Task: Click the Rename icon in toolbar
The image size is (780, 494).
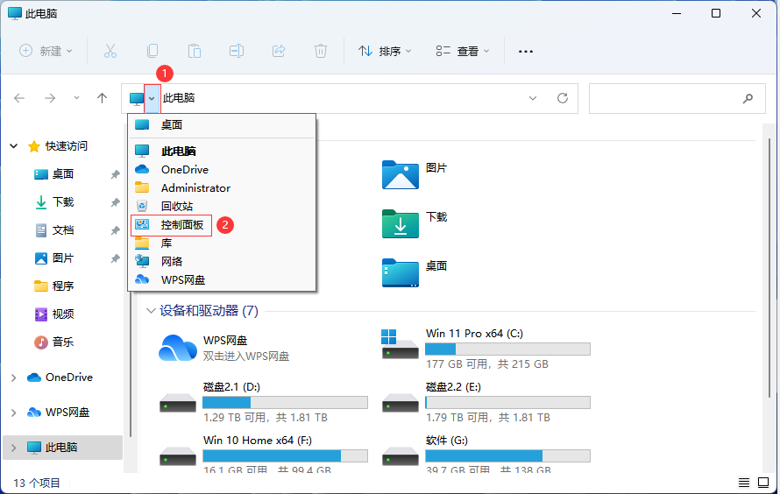Action: tap(237, 51)
